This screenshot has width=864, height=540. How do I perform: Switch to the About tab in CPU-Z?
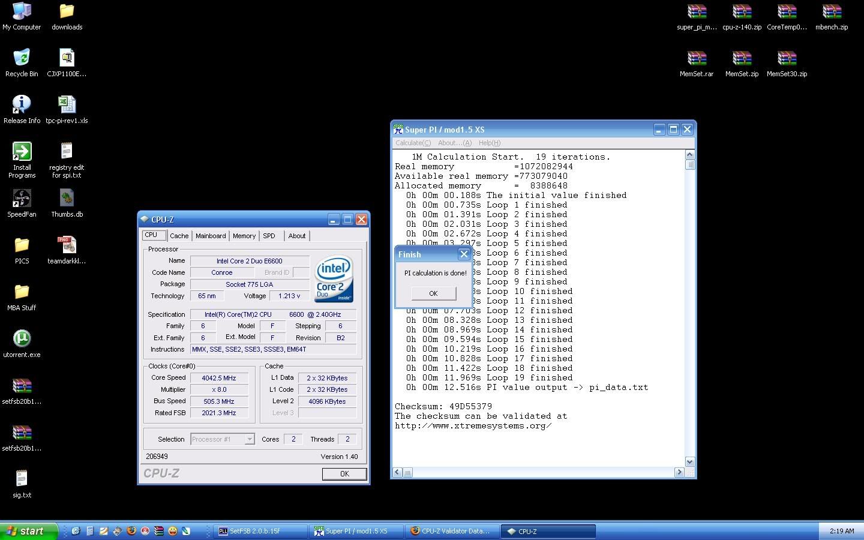click(x=296, y=236)
